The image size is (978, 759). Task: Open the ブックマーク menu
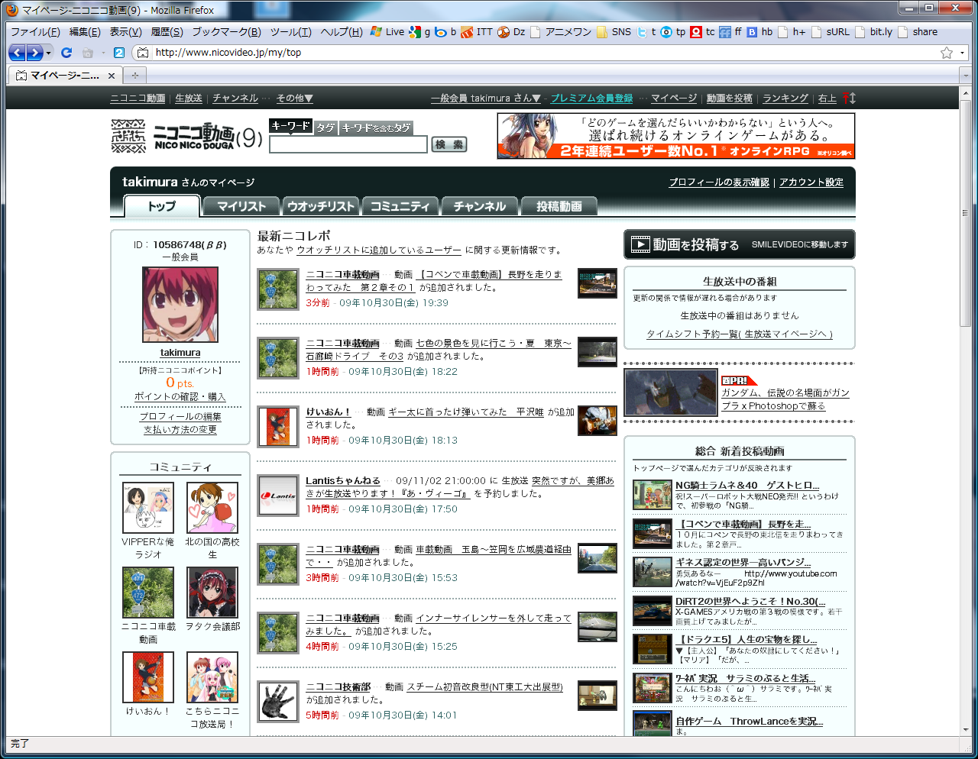226,32
